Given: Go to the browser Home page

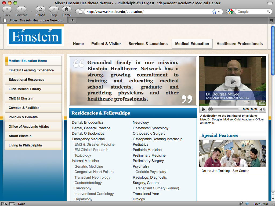Looking at the screenshot, I should tap(67, 9).
